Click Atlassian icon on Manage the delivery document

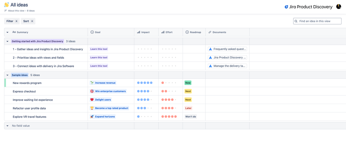click(x=211, y=66)
